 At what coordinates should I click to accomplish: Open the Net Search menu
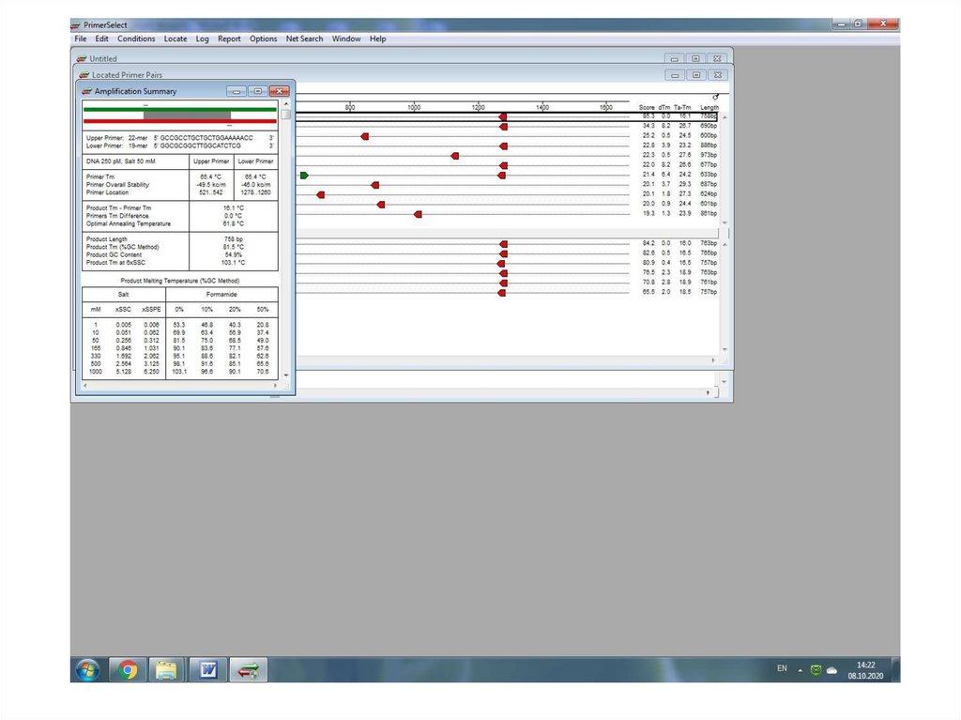click(304, 38)
